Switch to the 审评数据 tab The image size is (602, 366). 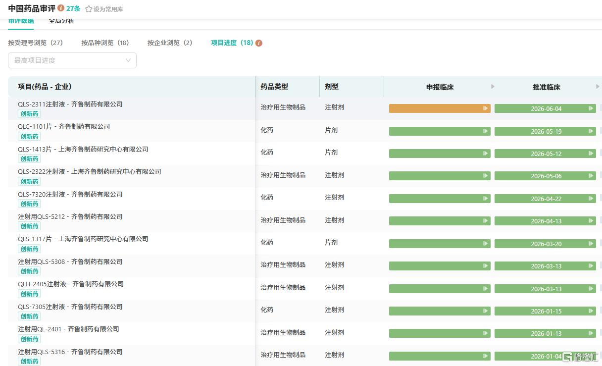pos(21,21)
